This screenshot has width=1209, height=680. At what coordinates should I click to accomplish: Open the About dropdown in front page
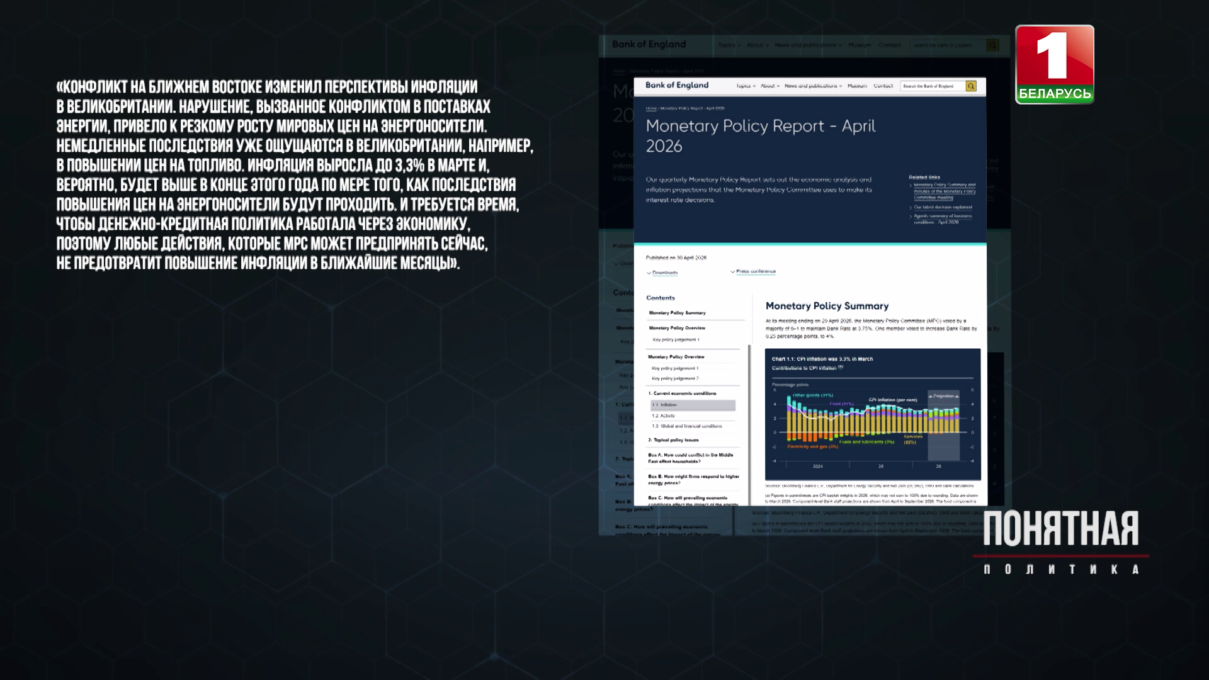click(x=769, y=86)
